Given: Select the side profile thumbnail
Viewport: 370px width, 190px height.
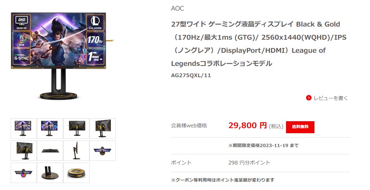Looking at the screenshot, I should pos(76,151).
